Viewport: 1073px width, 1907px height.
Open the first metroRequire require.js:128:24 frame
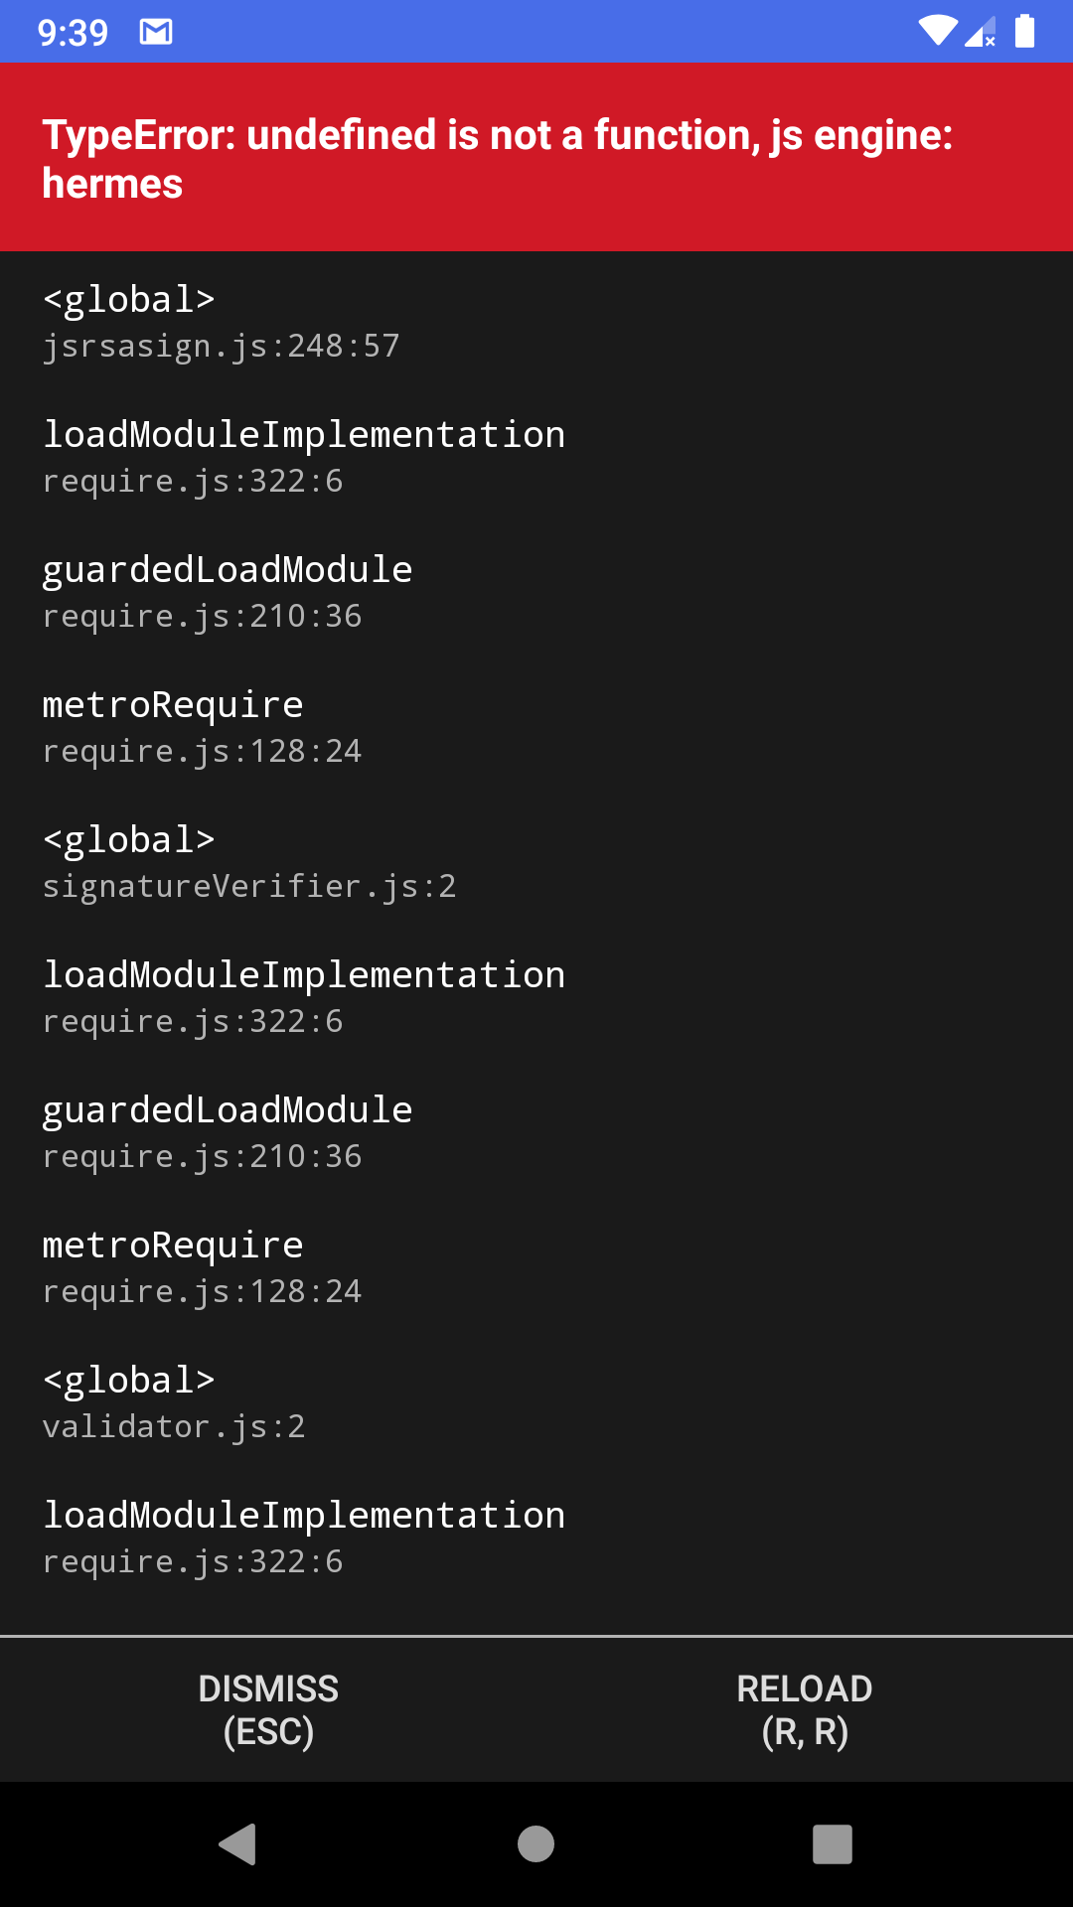tap(536, 727)
